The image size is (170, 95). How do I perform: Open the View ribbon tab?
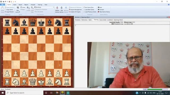point(46,5)
